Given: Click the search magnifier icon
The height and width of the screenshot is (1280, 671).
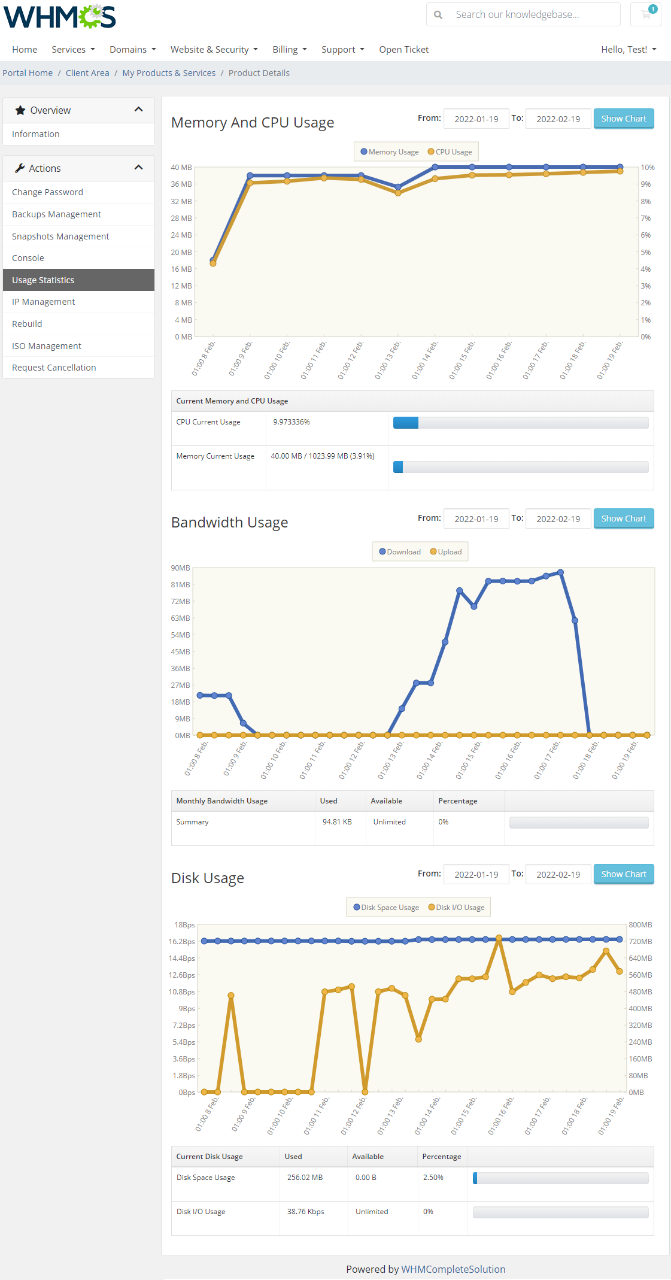Looking at the screenshot, I should pos(438,14).
